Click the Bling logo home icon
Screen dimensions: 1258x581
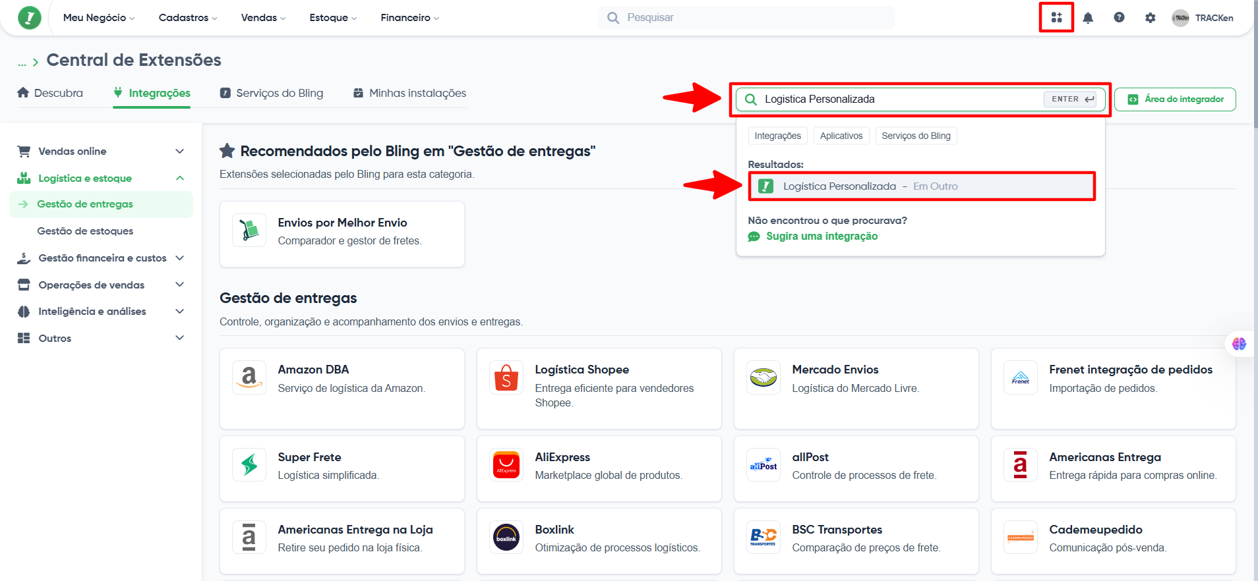(30, 18)
